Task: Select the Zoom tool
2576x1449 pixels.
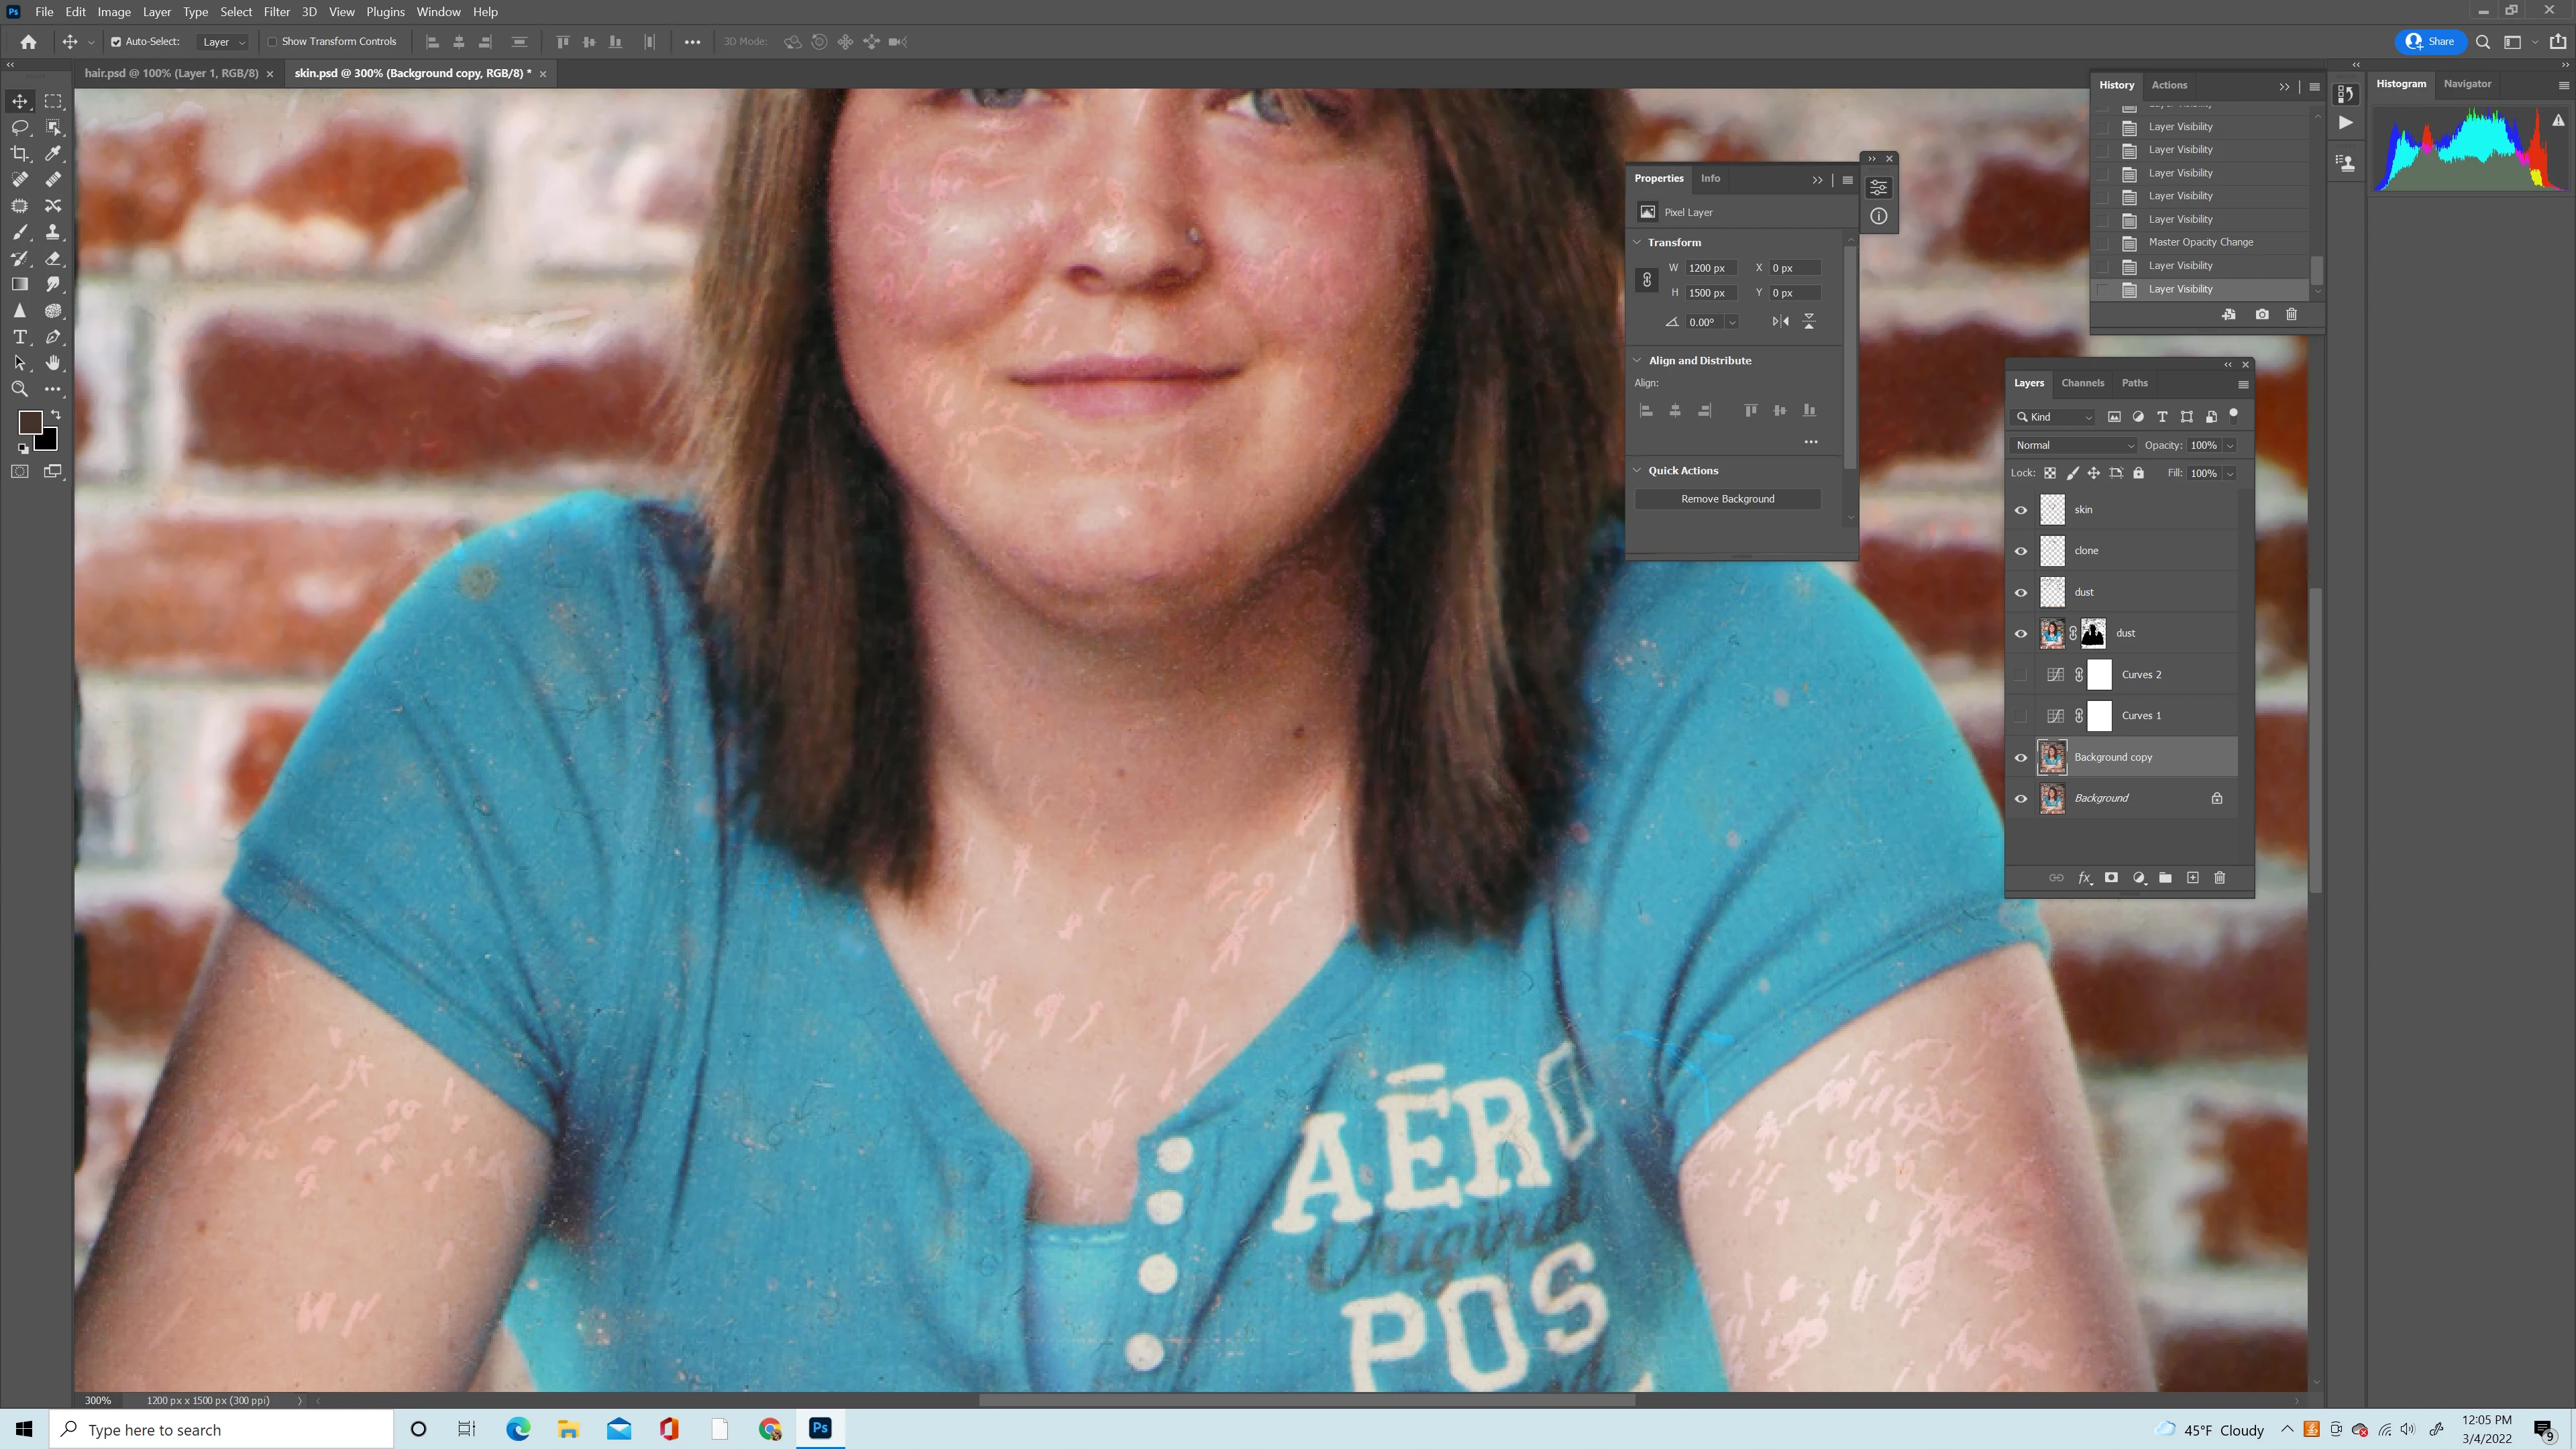Action: 19,389
